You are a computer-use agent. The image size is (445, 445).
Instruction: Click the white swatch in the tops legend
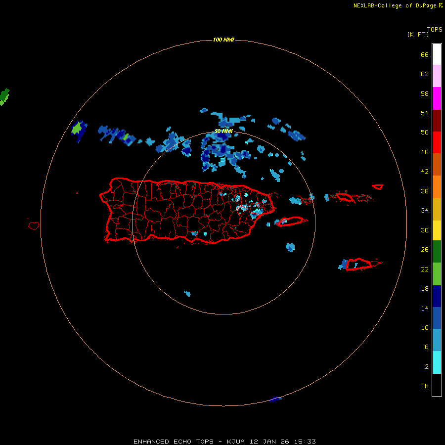[437, 54]
